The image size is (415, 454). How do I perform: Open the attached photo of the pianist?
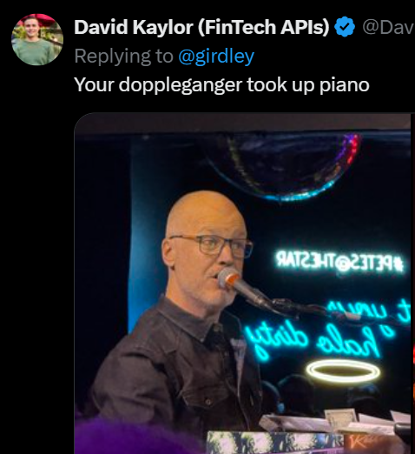242,284
